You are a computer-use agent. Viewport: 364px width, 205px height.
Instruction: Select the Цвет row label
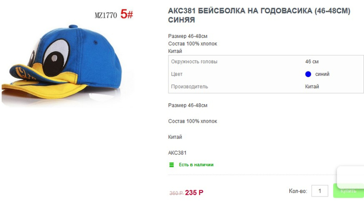177,74
